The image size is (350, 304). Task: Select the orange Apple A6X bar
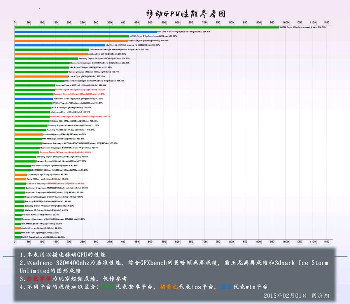pos(28,134)
